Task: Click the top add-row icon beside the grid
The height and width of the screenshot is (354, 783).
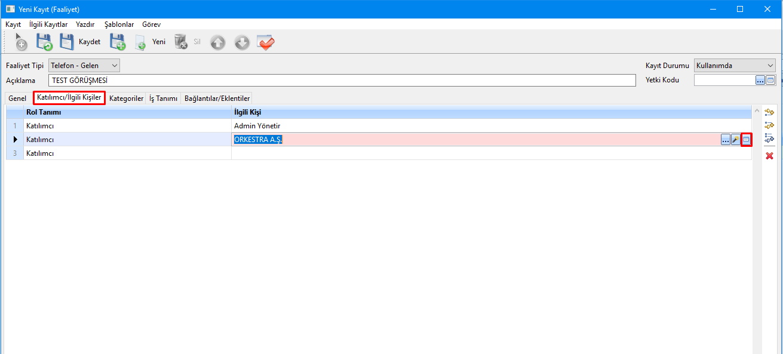Action: pyautogui.click(x=769, y=112)
